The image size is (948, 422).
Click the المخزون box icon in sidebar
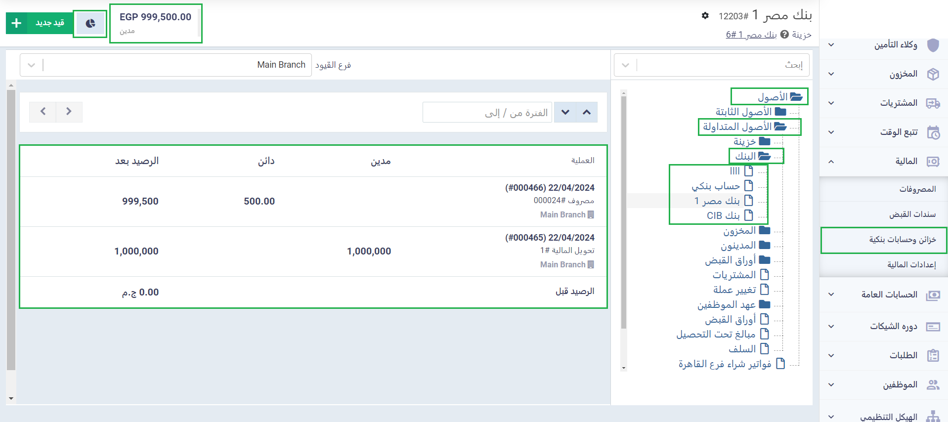click(933, 74)
